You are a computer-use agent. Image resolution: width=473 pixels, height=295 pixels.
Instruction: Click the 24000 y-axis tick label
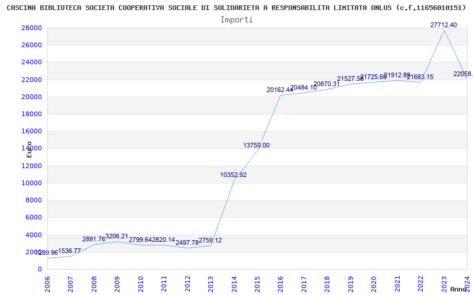point(31,63)
